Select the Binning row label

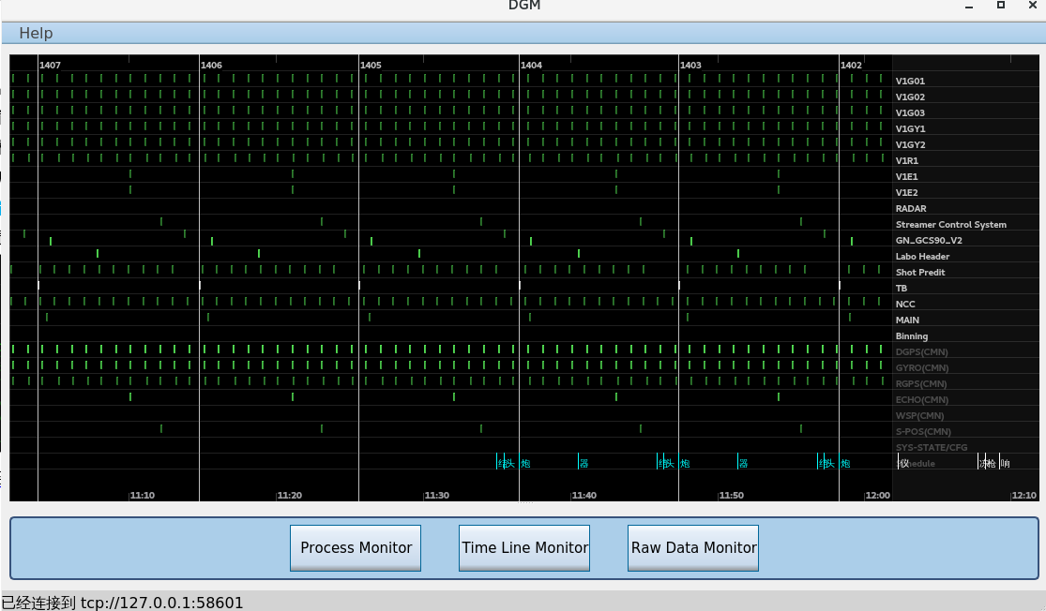[x=912, y=336]
